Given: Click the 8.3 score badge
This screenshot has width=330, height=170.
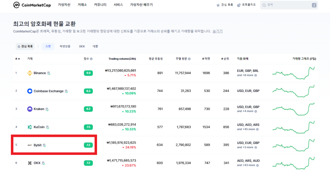Looking at the screenshot, I should point(88,91).
